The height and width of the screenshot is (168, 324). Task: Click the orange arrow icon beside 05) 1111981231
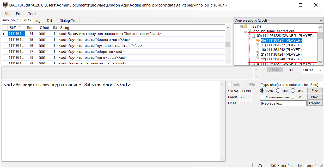click(258, 40)
